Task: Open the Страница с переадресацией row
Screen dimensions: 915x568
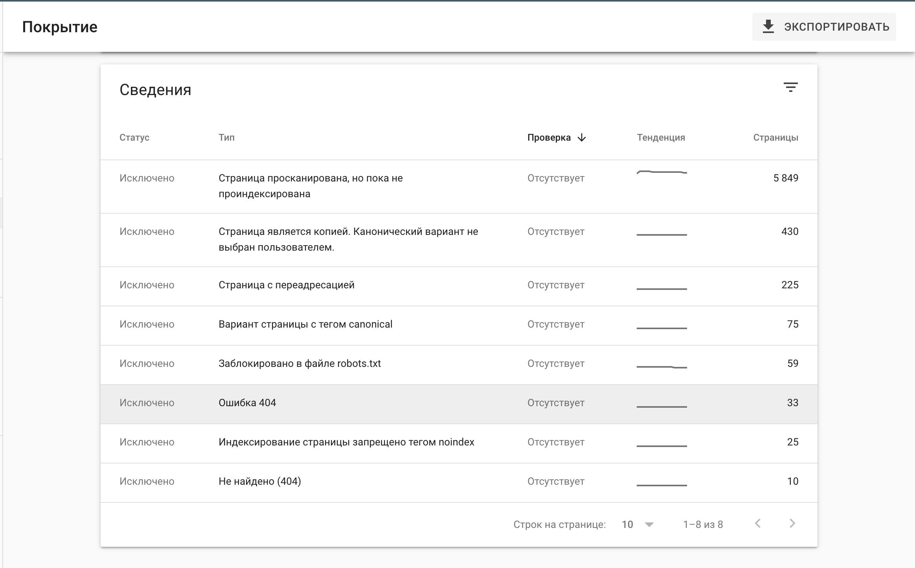Action: click(459, 286)
